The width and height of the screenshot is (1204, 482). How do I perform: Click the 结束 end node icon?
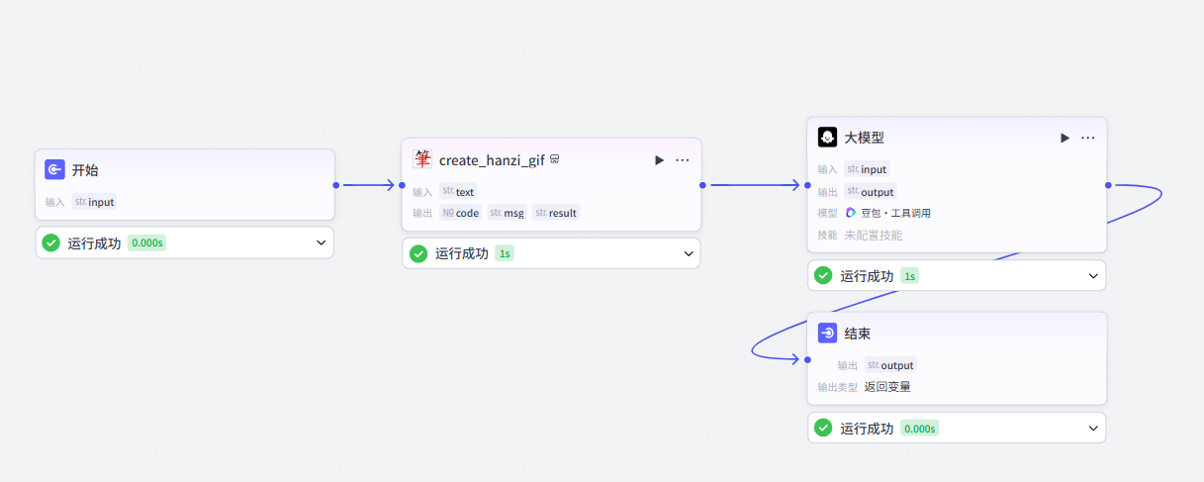point(828,334)
